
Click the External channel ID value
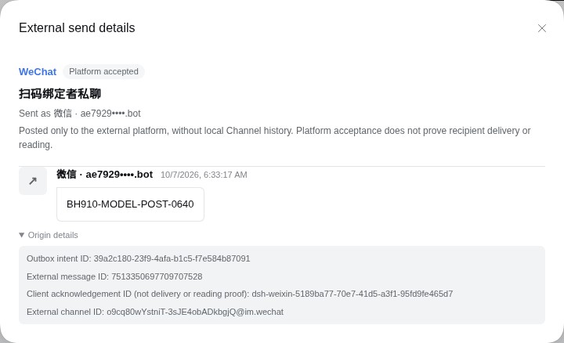pos(195,312)
